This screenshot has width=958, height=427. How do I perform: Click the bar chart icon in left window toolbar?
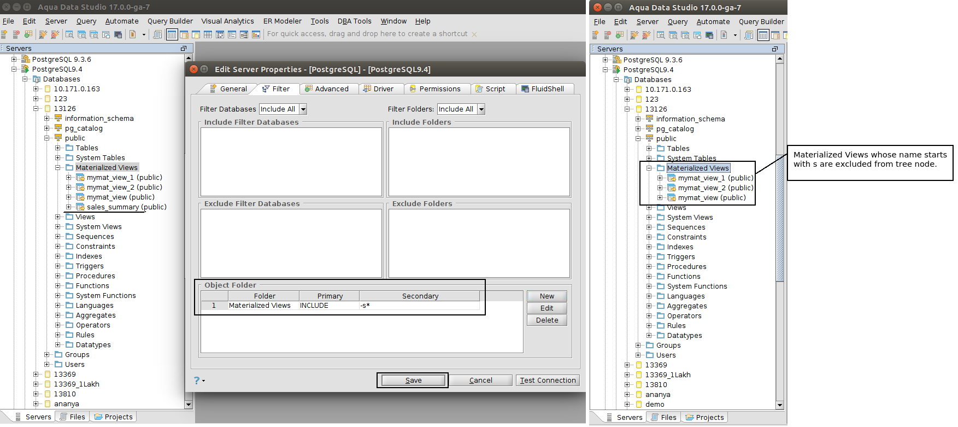pyautogui.click(x=256, y=34)
